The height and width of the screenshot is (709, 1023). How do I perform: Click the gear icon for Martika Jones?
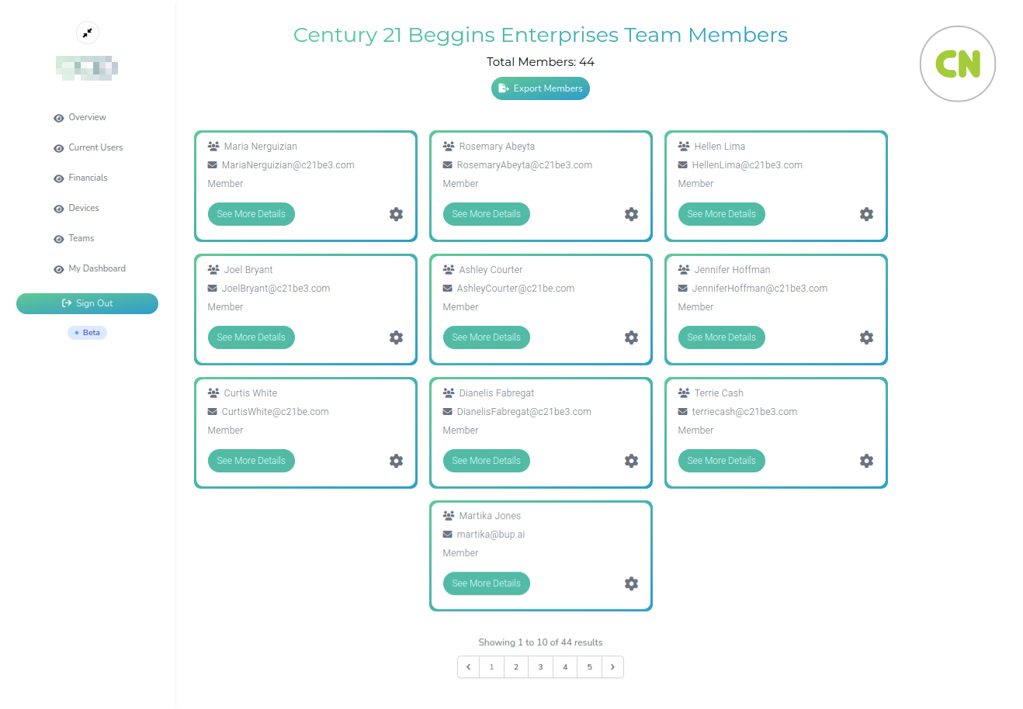click(631, 583)
